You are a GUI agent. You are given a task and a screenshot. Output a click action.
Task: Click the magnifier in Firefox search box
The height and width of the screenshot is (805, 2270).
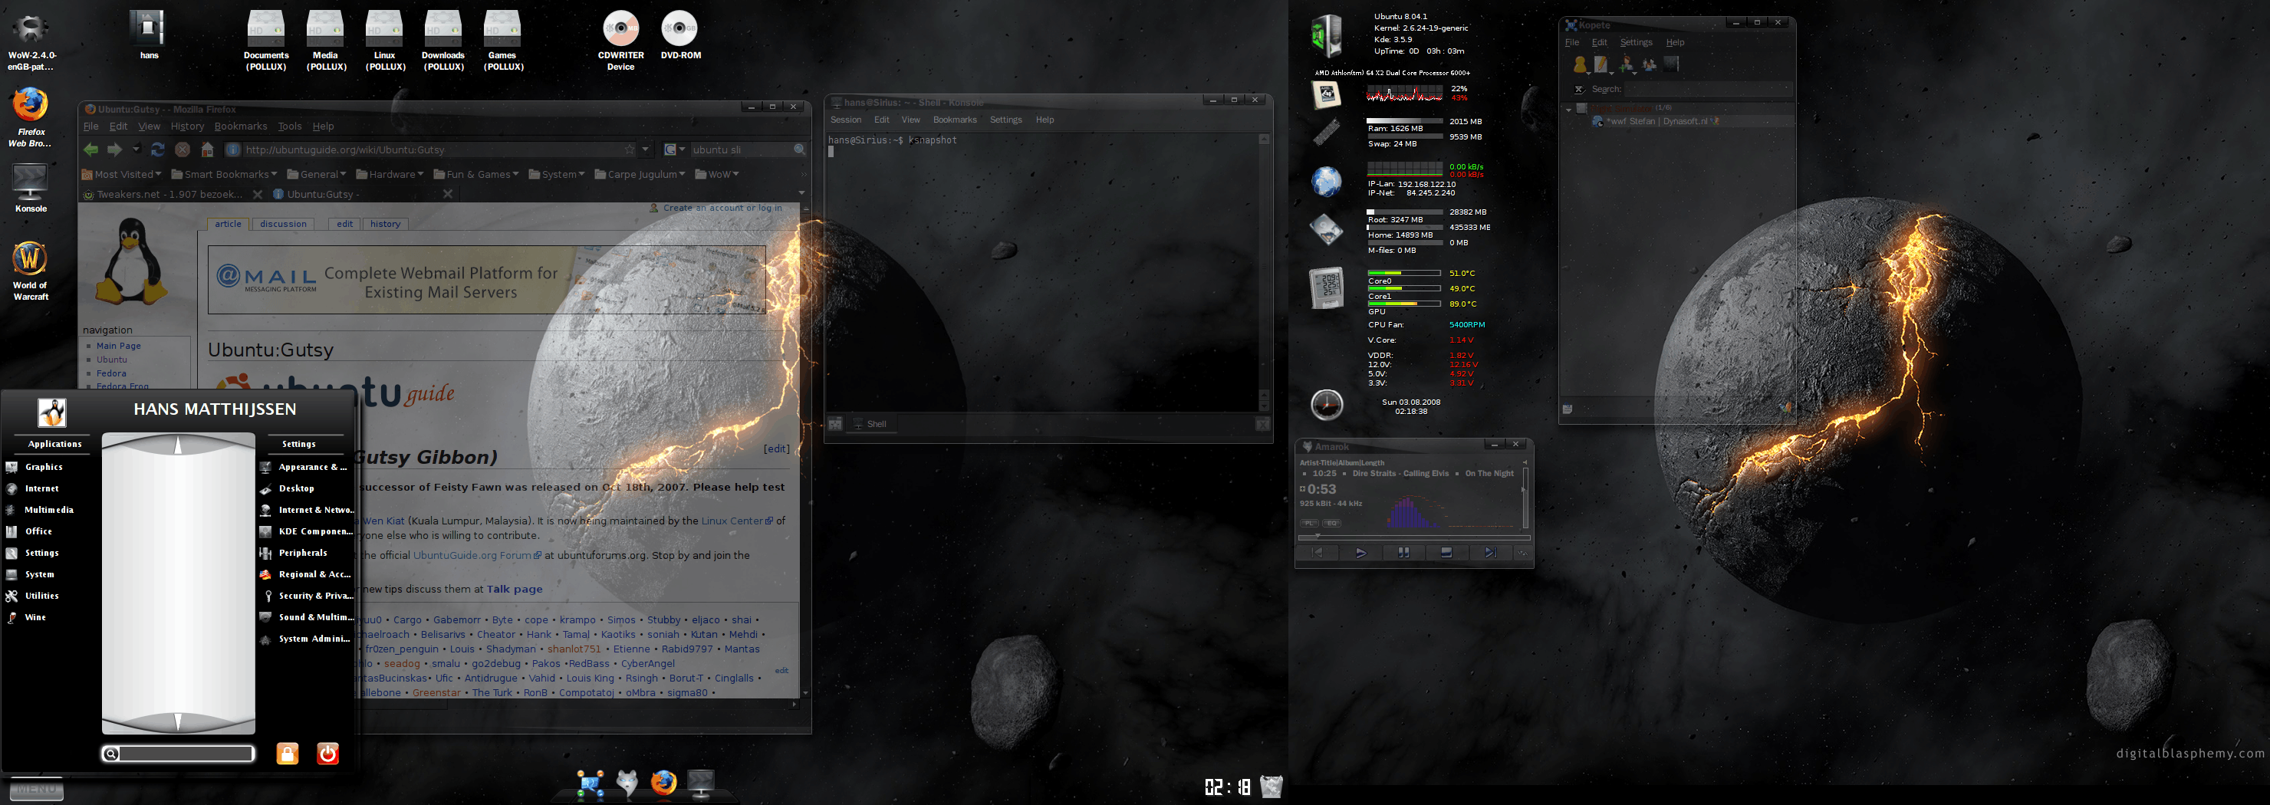pos(799,149)
